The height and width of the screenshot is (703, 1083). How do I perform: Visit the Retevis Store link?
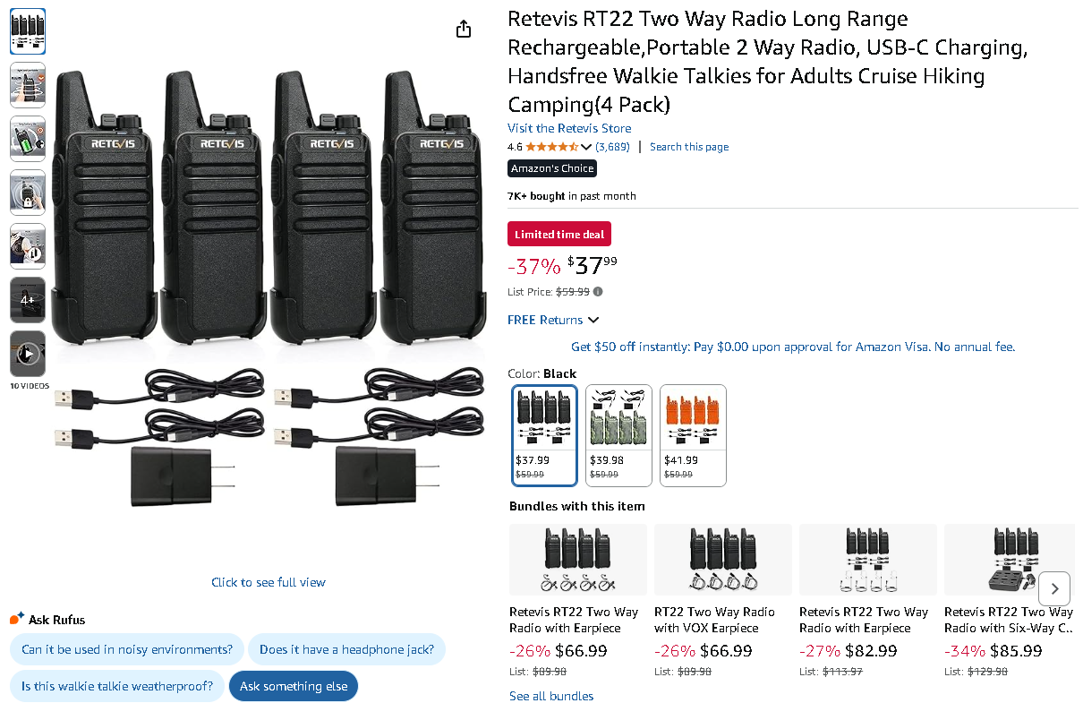click(x=569, y=128)
